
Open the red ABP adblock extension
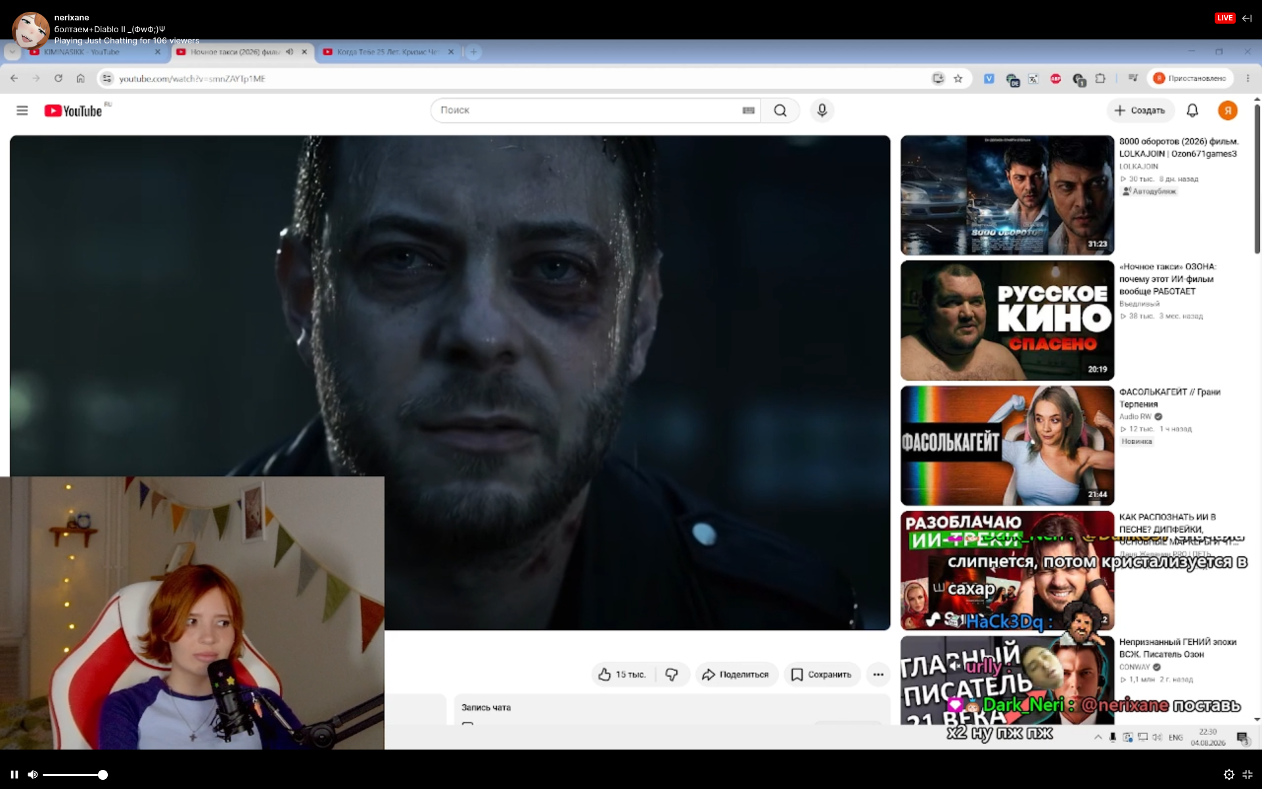point(1056,78)
